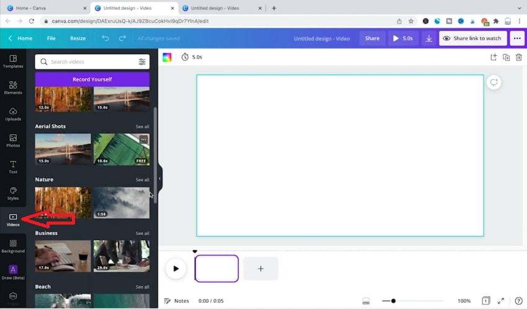Expand See all for Business
This screenshot has width=527, height=309.
pos(143,233)
